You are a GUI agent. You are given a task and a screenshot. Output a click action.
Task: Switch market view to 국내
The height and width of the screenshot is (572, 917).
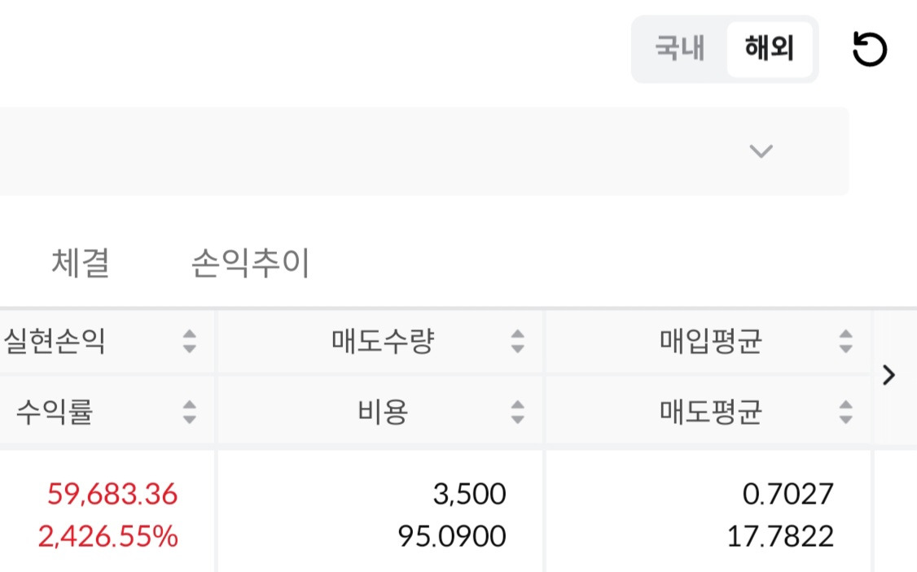678,49
